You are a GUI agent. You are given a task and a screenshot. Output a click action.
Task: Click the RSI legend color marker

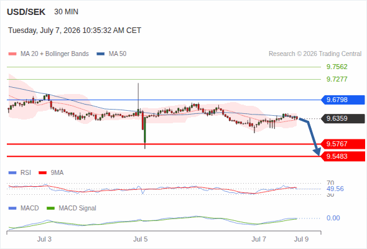tap(12, 173)
